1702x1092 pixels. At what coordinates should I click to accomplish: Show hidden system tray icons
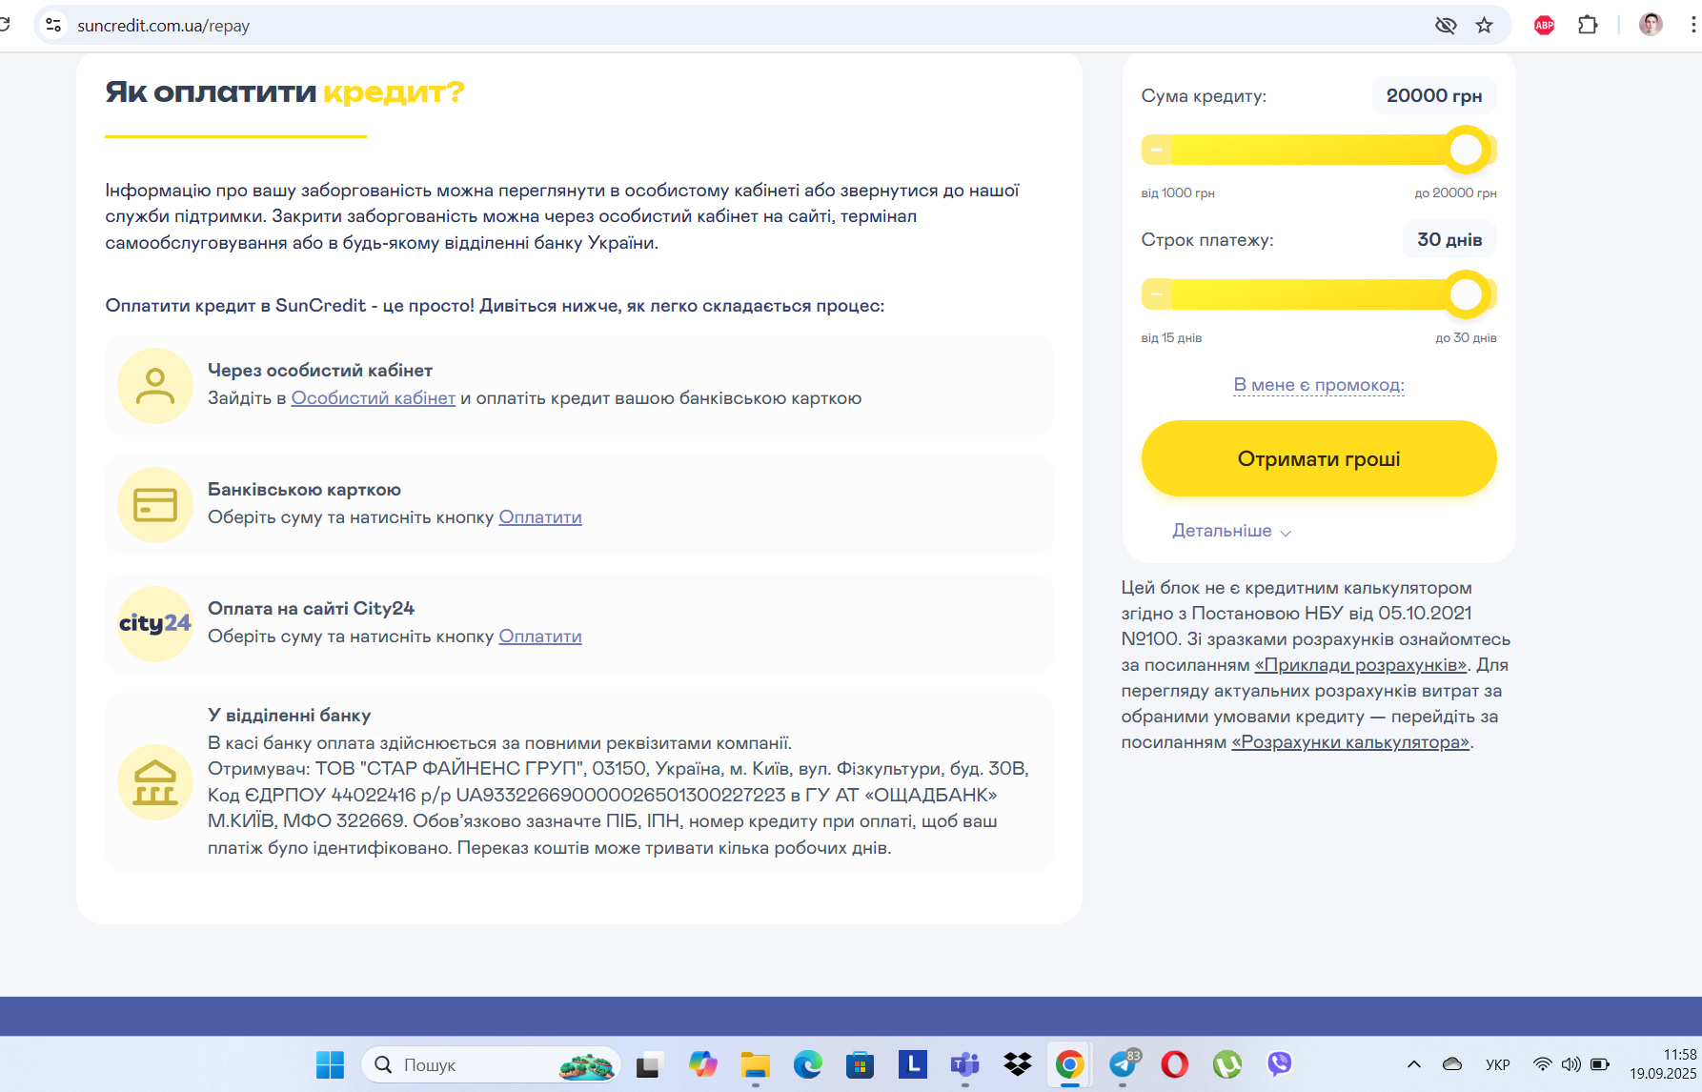pos(1414,1064)
